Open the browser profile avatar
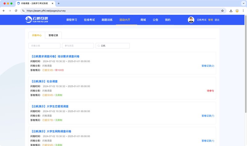The image size is (247, 146). pyautogui.click(x=237, y=11)
